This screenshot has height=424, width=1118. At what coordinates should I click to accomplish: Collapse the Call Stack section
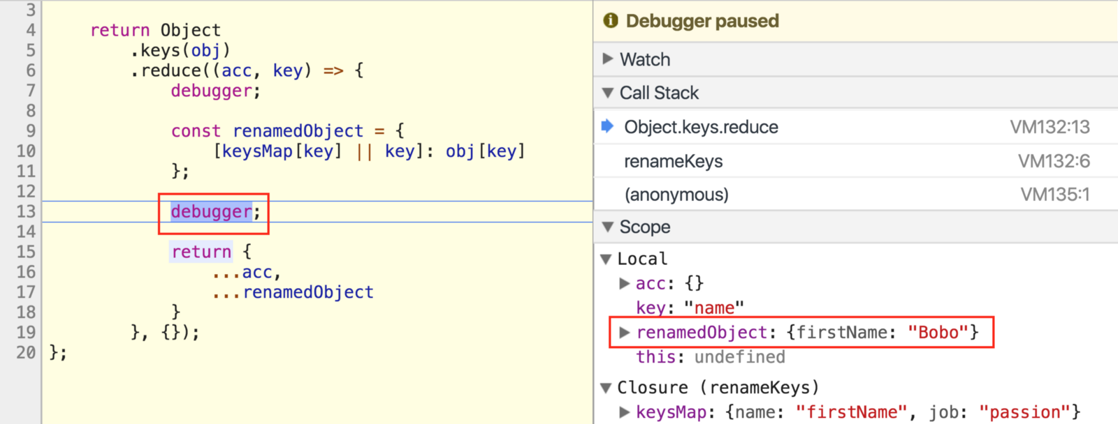point(608,93)
